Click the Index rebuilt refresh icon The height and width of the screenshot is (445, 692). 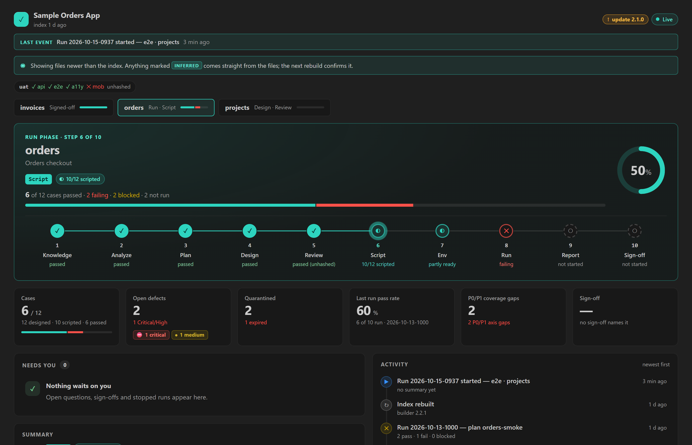(386, 405)
